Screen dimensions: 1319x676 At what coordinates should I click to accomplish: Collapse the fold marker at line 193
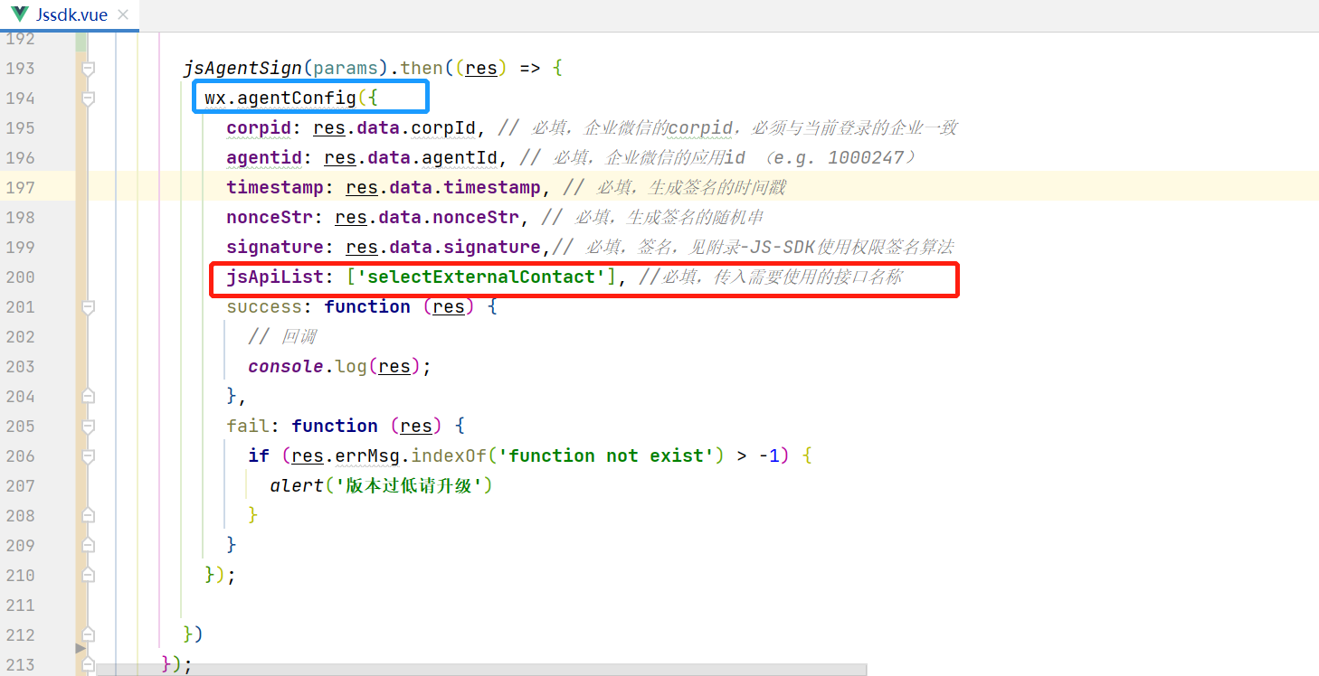coord(88,69)
